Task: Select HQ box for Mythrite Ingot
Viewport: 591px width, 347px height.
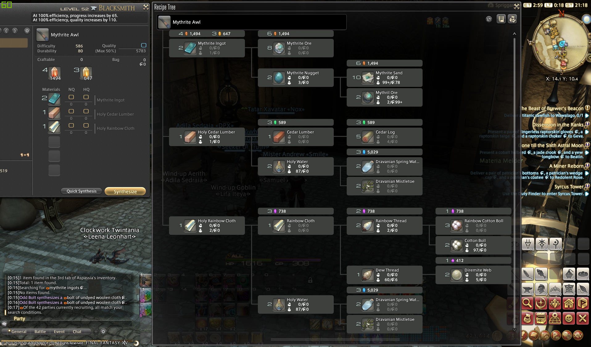Action: coord(86,97)
